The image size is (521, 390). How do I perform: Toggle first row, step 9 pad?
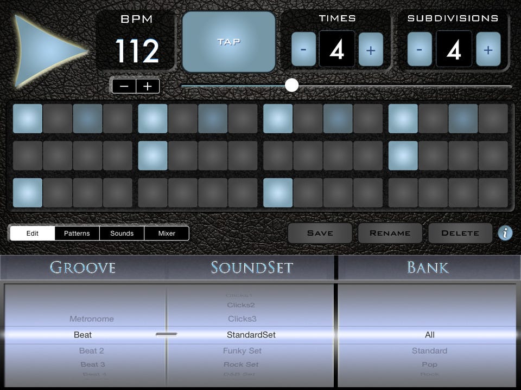[278, 119]
